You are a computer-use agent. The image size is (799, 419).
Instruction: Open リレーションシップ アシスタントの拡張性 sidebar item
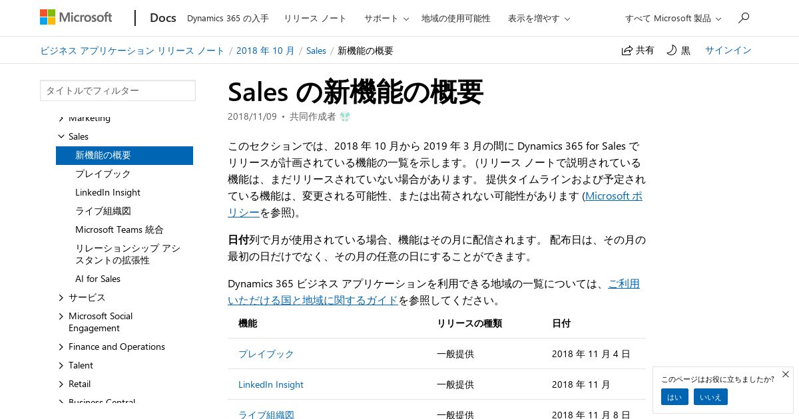[x=128, y=254]
